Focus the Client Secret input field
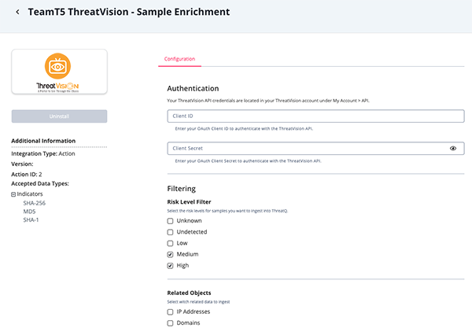Screen dimensions: 472x328 [x=307, y=148]
